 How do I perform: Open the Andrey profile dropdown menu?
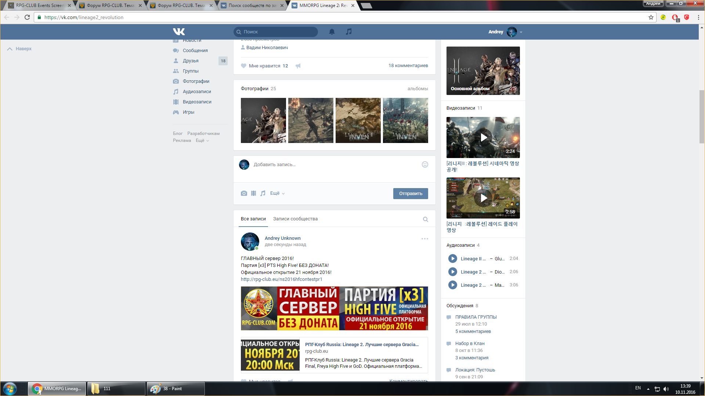[x=520, y=32]
